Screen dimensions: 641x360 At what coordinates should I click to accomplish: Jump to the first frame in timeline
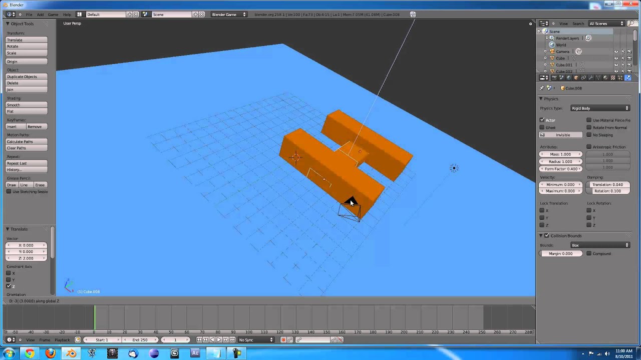199,340
